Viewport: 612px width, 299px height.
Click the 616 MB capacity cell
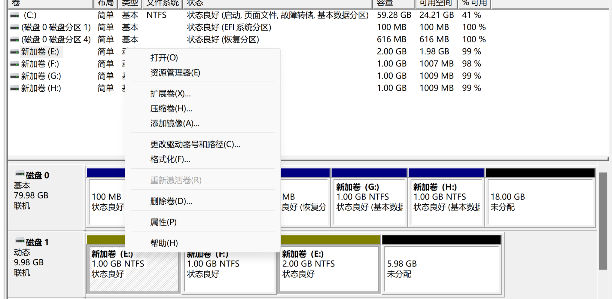point(391,40)
